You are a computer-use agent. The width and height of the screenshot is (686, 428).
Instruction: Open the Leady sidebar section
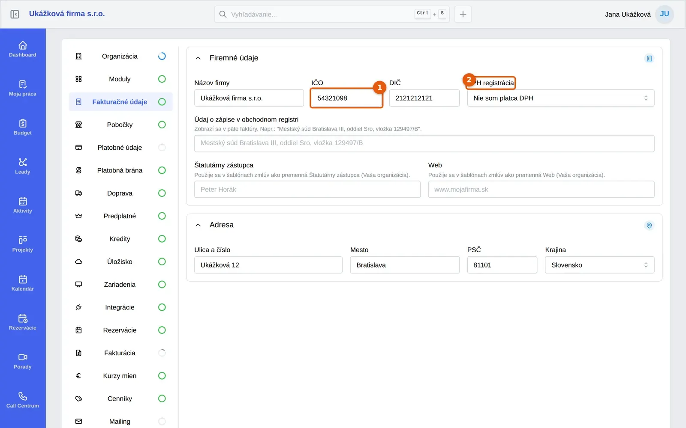tap(23, 166)
